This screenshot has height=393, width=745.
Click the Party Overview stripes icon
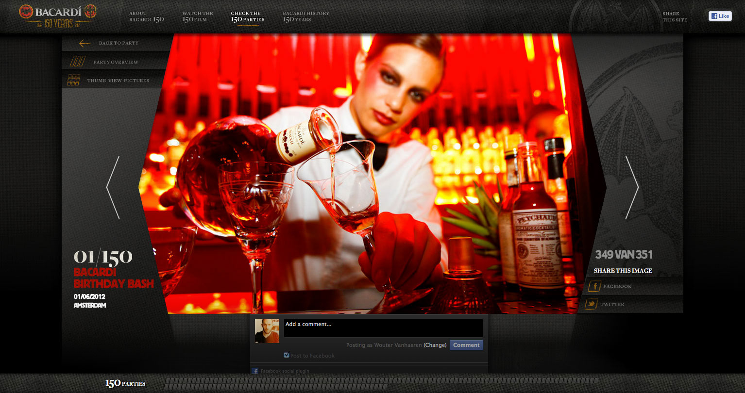pos(77,62)
